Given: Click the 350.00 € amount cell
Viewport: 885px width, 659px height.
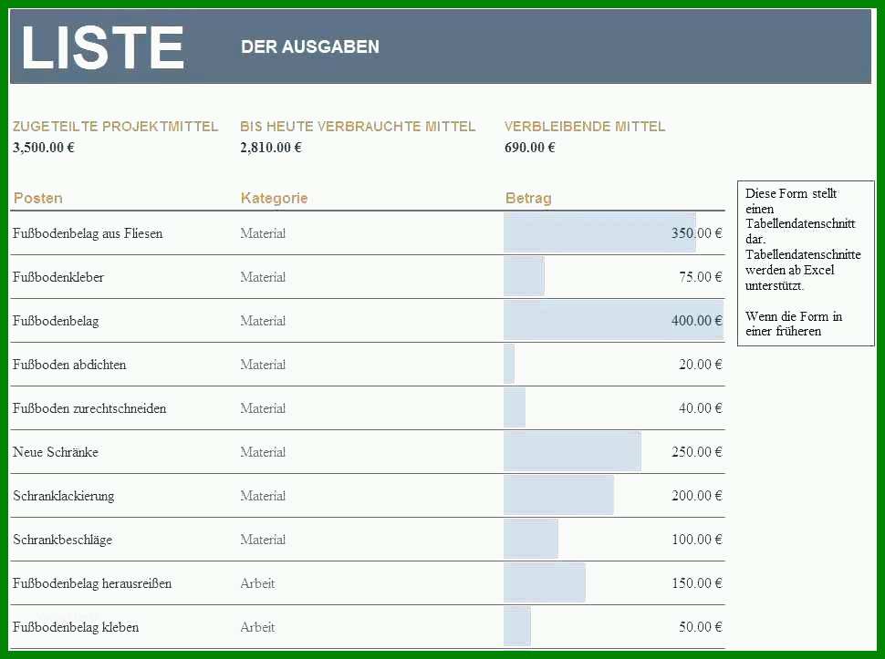Looking at the screenshot, I should click(x=613, y=233).
